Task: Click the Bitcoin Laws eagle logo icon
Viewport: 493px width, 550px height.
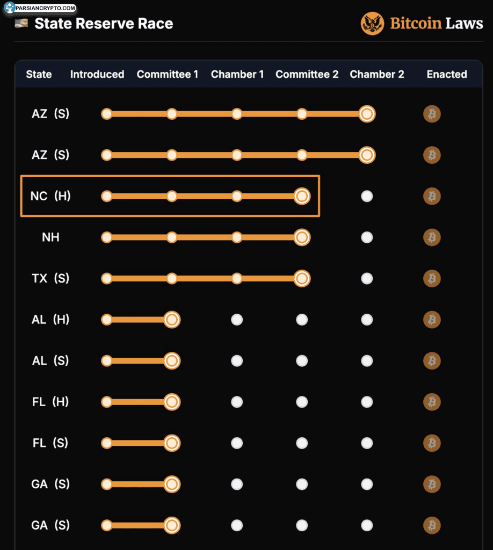Action: (372, 24)
